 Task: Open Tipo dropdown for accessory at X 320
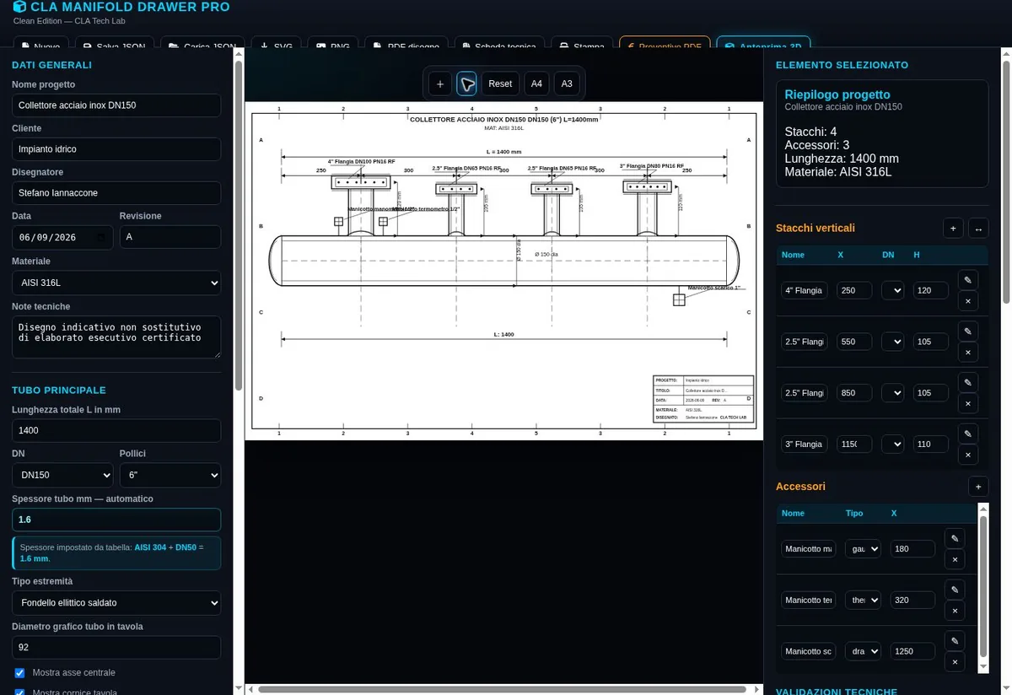tap(863, 600)
